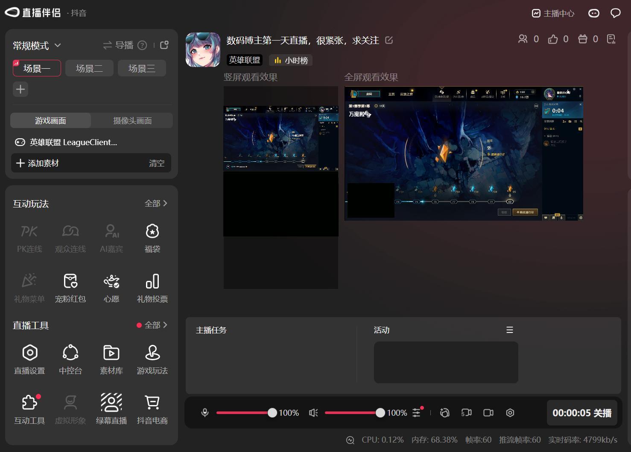Open the performance monitor icon
The height and width of the screenshot is (452, 631).
pyautogui.click(x=350, y=440)
